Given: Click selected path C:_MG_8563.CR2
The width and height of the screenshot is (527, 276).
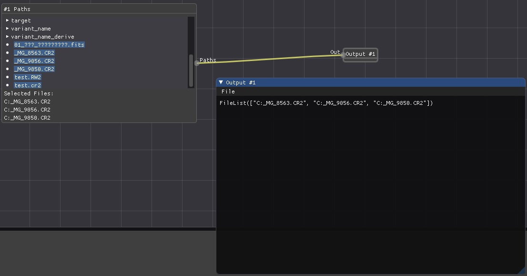Looking at the screenshot, I should pos(27,102).
